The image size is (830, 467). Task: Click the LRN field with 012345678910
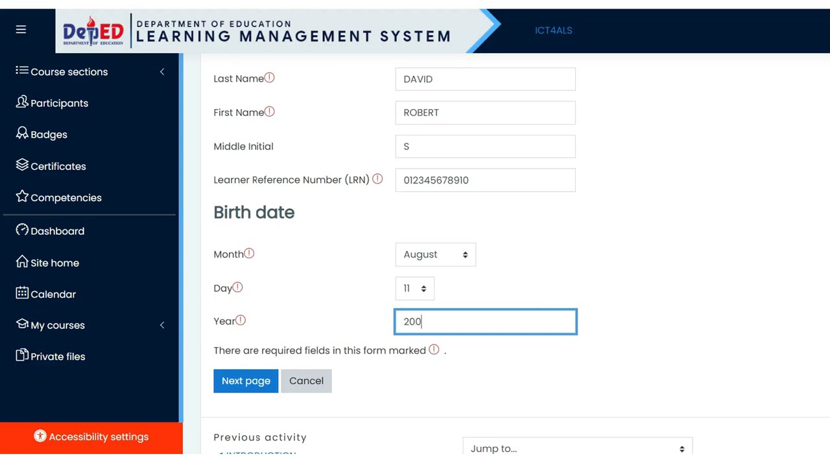tap(485, 180)
